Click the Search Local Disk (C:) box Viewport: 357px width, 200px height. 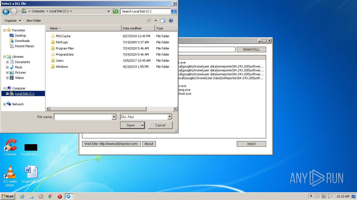tap(145, 11)
